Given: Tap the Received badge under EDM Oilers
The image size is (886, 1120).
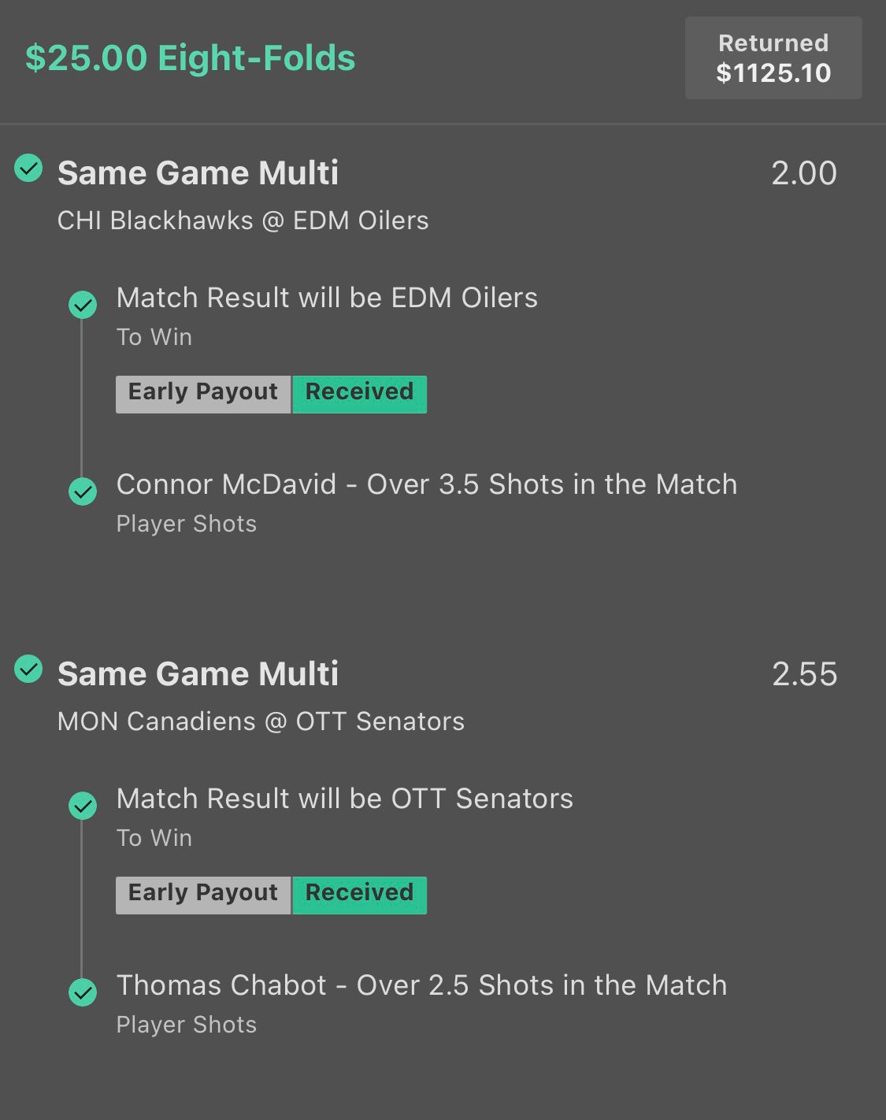Looking at the screenshot, I should point(359,394).
